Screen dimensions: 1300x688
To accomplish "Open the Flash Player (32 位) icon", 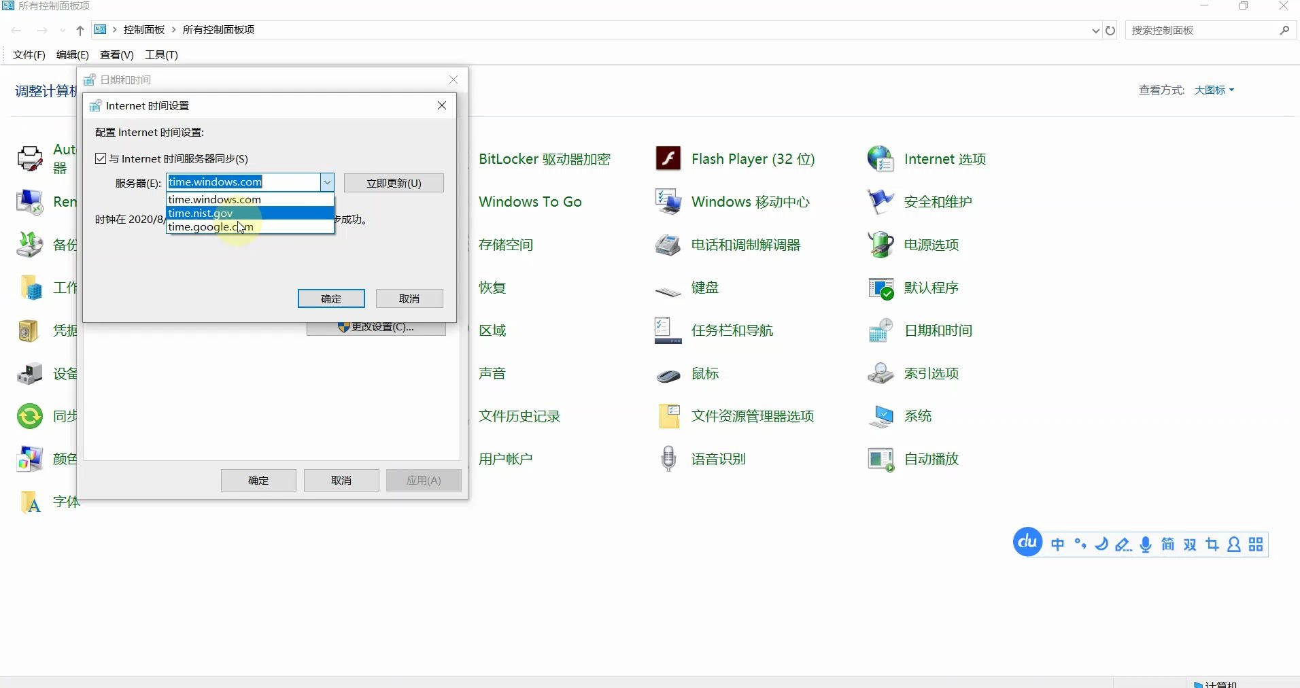I will (668, 158).
